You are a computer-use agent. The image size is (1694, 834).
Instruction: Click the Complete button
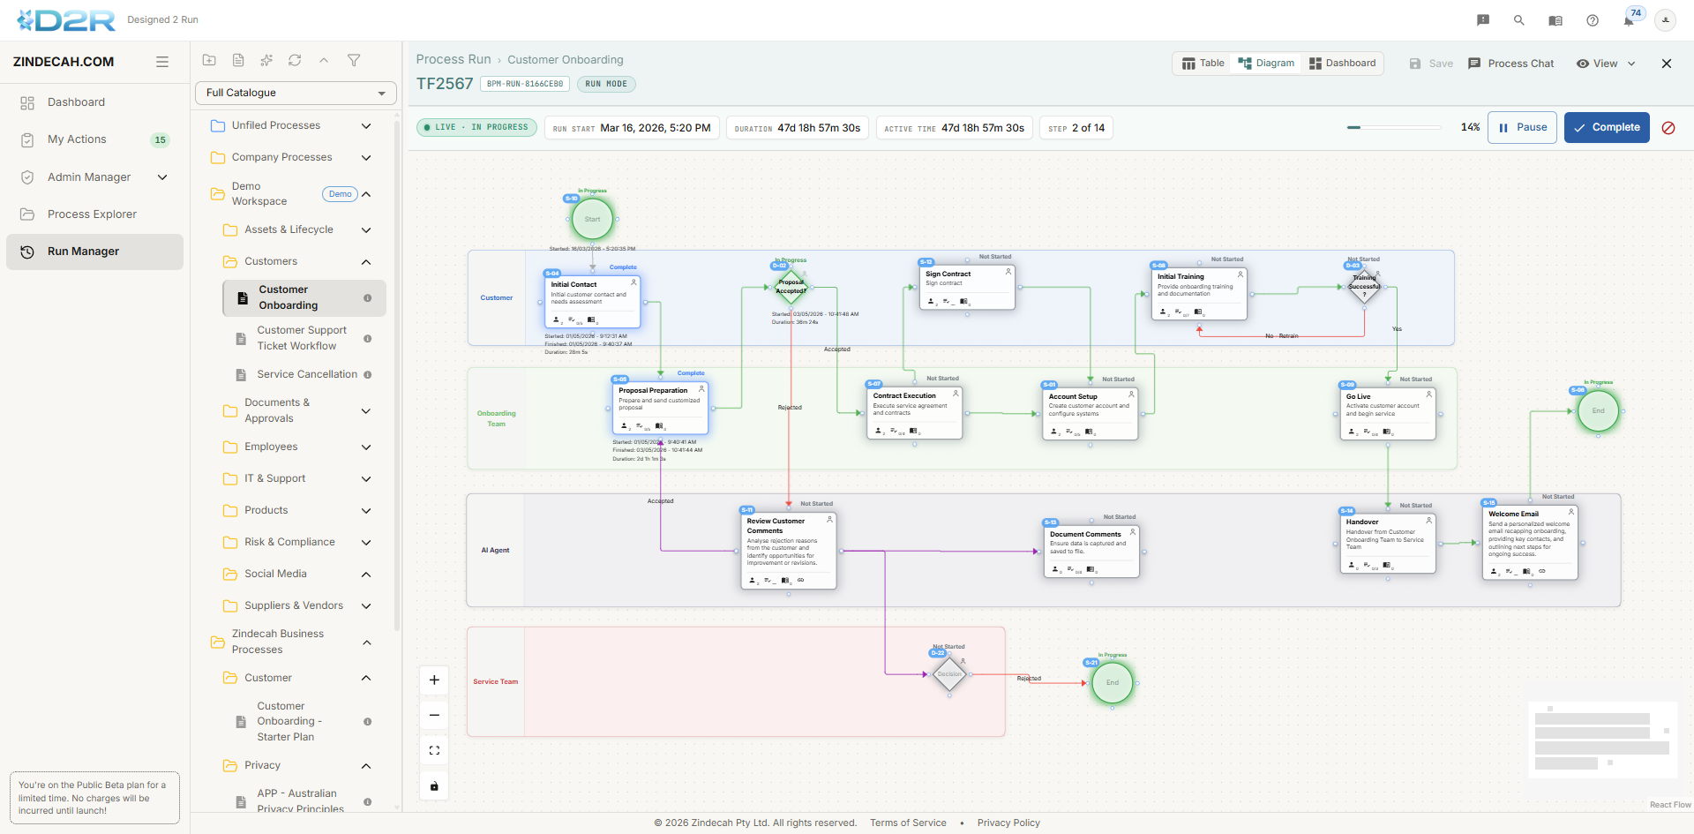[x=1607, y=128]
